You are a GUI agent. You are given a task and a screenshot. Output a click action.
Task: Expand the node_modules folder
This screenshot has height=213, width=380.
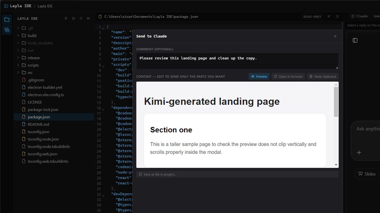(x=18, y=43)
